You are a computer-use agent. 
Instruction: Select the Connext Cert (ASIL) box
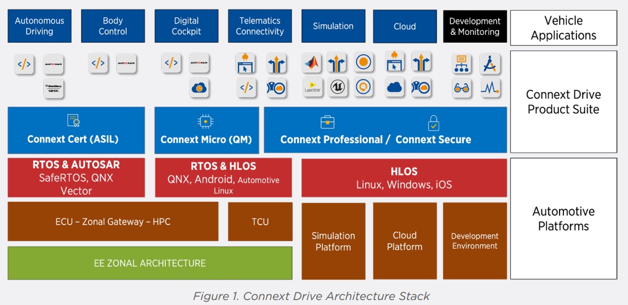click(76, 130)
